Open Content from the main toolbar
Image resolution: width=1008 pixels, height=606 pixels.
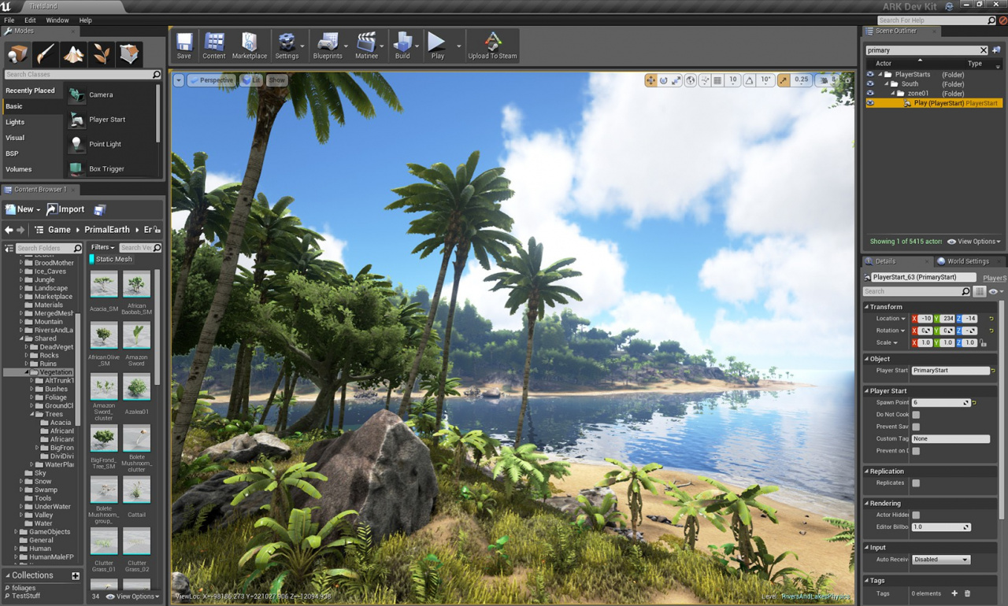pos(213,46)
